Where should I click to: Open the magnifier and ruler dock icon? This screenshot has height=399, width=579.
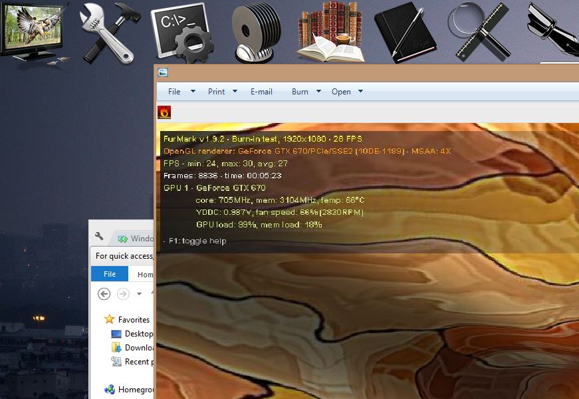click(x=479, y=31)
